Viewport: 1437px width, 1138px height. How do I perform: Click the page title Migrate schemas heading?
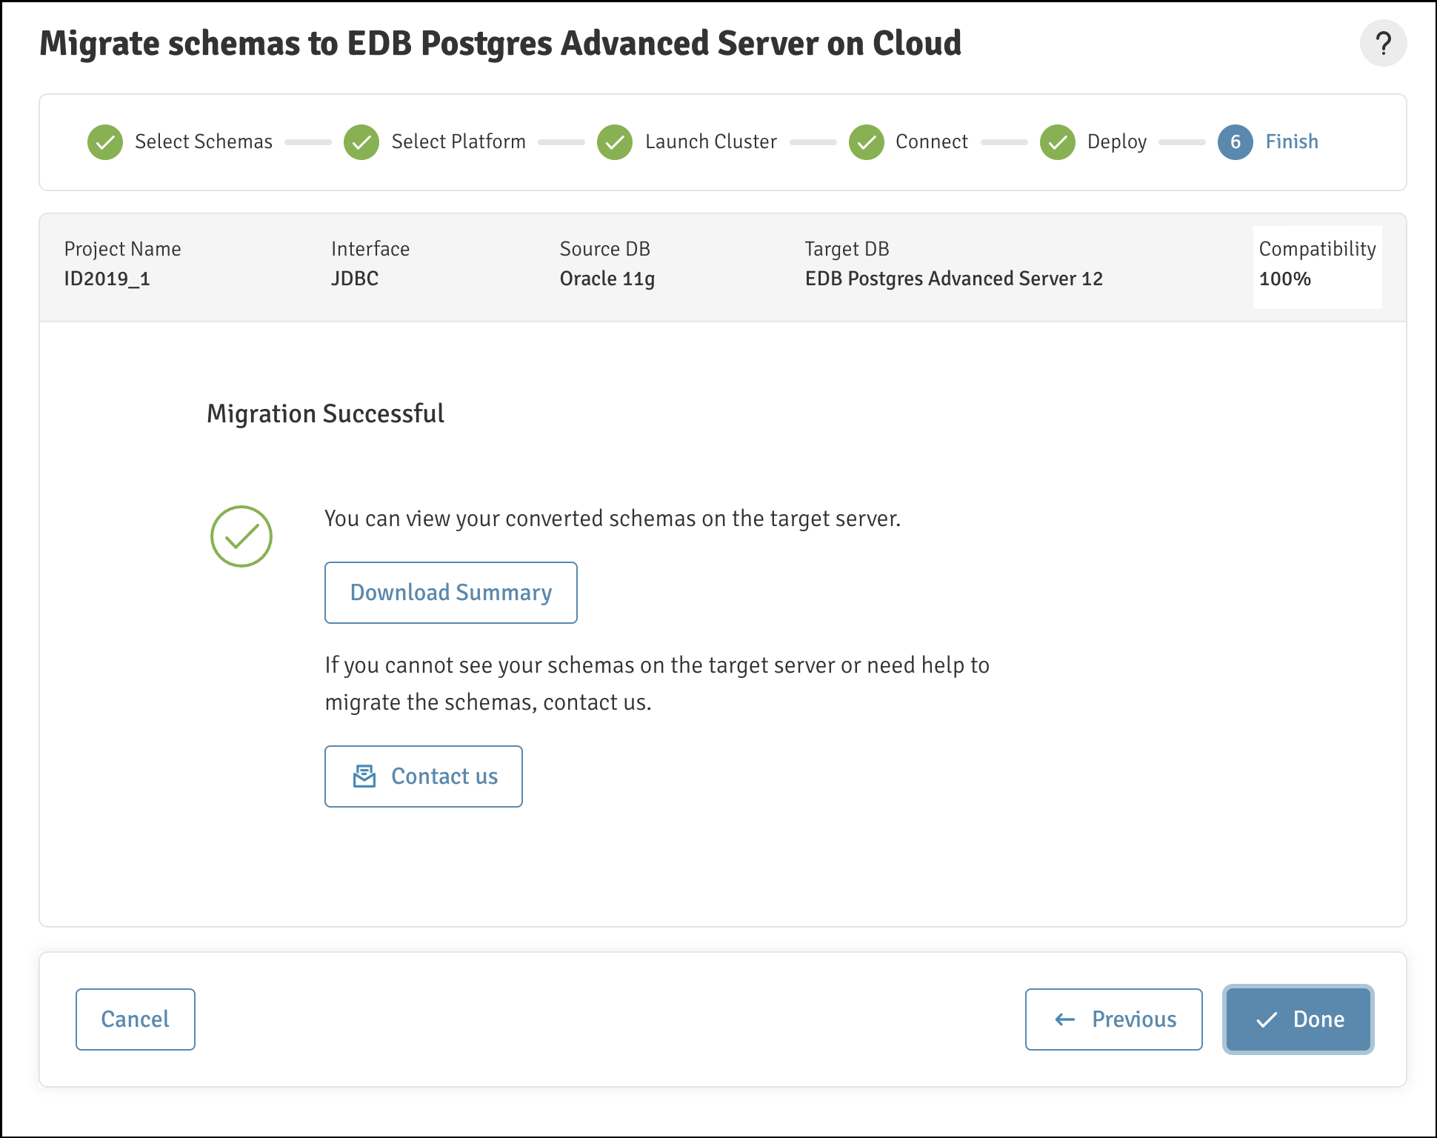coord(500,44)
